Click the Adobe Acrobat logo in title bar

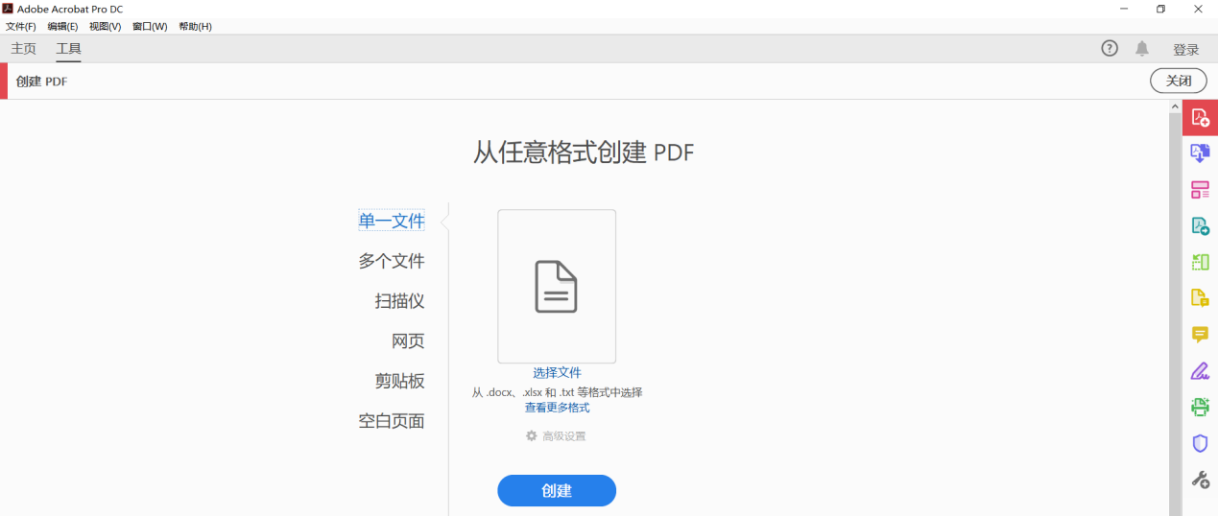tap(8, 9)
